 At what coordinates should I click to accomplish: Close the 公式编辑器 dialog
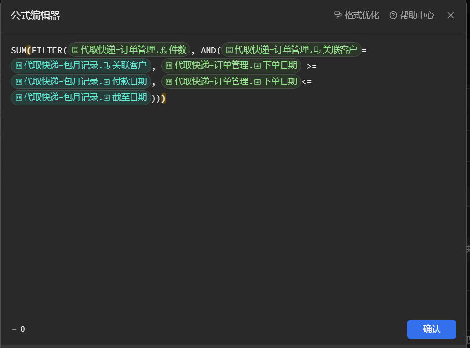(450, 15)
